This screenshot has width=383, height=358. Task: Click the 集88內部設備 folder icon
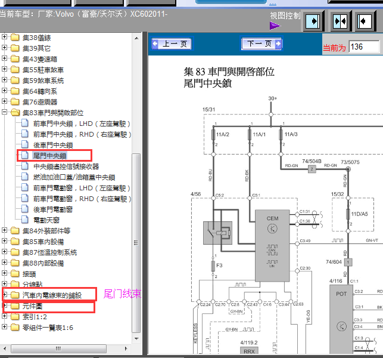(15, 263)
